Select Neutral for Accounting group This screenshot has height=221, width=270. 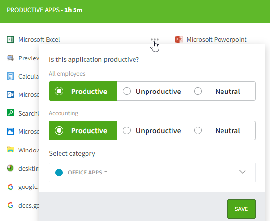[222, 130]
